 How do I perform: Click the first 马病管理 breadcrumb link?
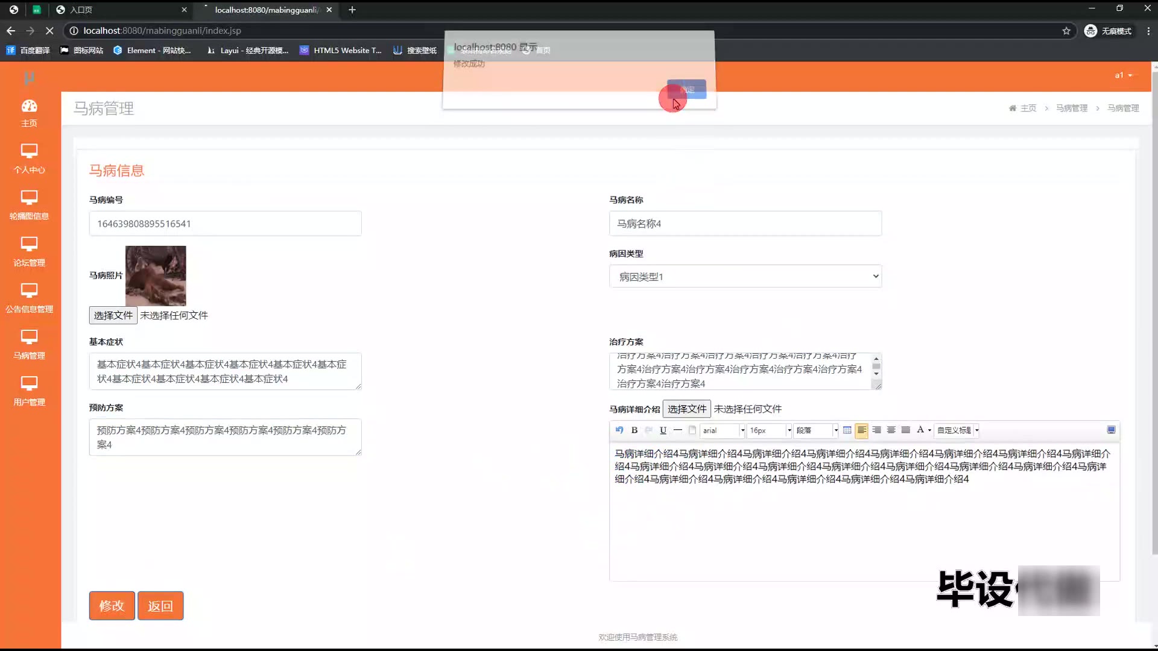[1072, 108]
